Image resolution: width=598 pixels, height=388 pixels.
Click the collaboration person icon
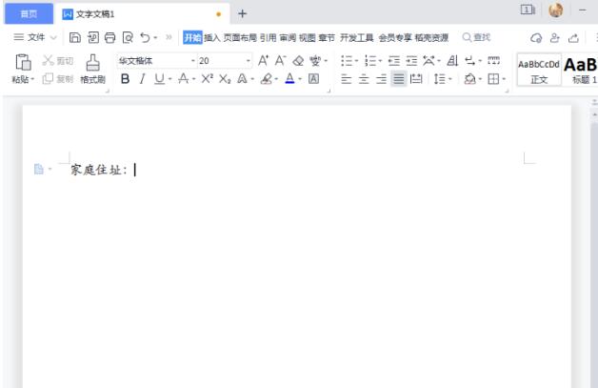tap(555, 38)
